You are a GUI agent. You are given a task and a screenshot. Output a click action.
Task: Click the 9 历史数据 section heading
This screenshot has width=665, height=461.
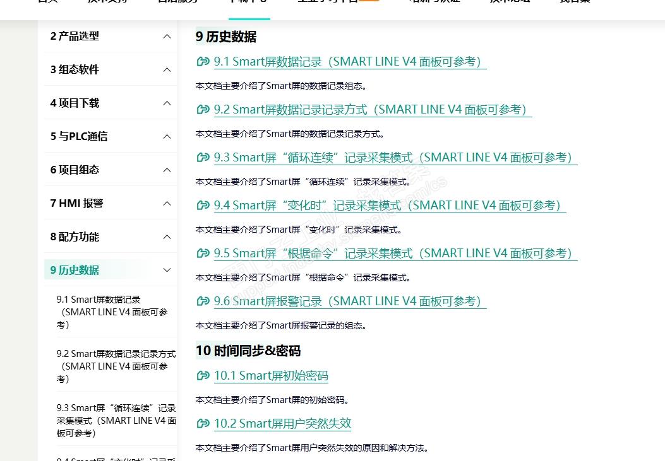click(226, 37)
